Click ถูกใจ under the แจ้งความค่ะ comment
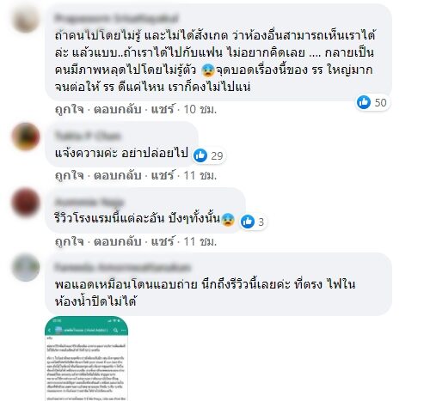 (70, 175)
